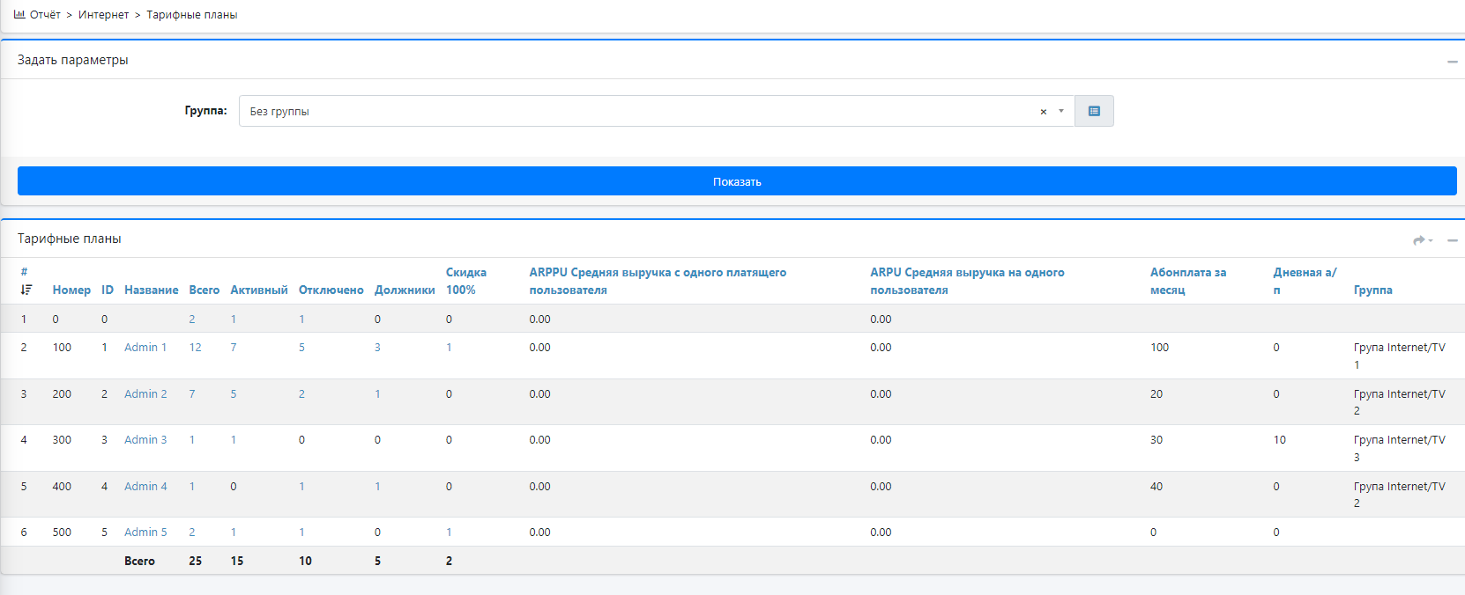Open the 3 debtors of Admin 1
1465x595 pixels.
pyautogui.click(x=377, y=348)
